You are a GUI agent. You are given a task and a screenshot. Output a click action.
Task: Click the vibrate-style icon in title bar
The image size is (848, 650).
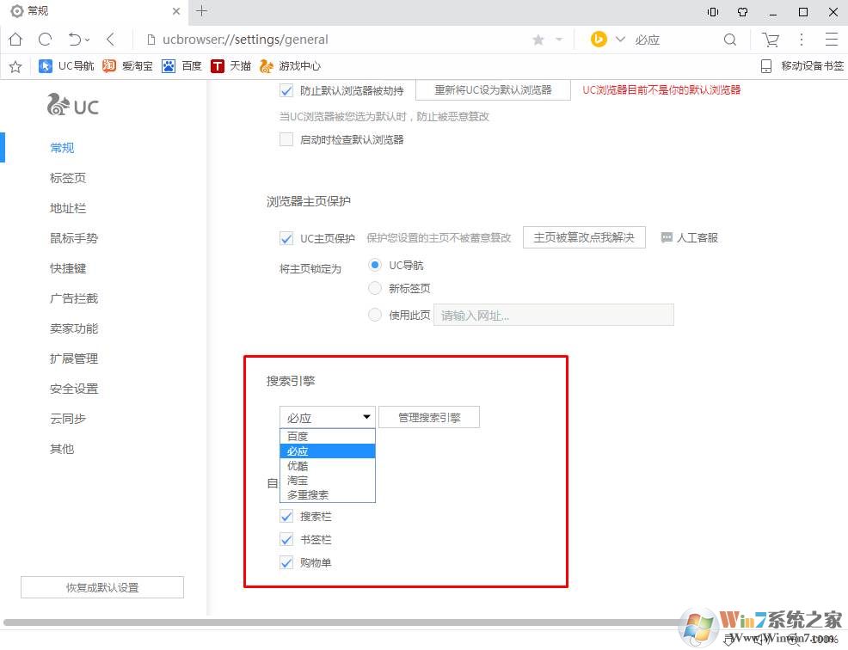tap(713, 11)
